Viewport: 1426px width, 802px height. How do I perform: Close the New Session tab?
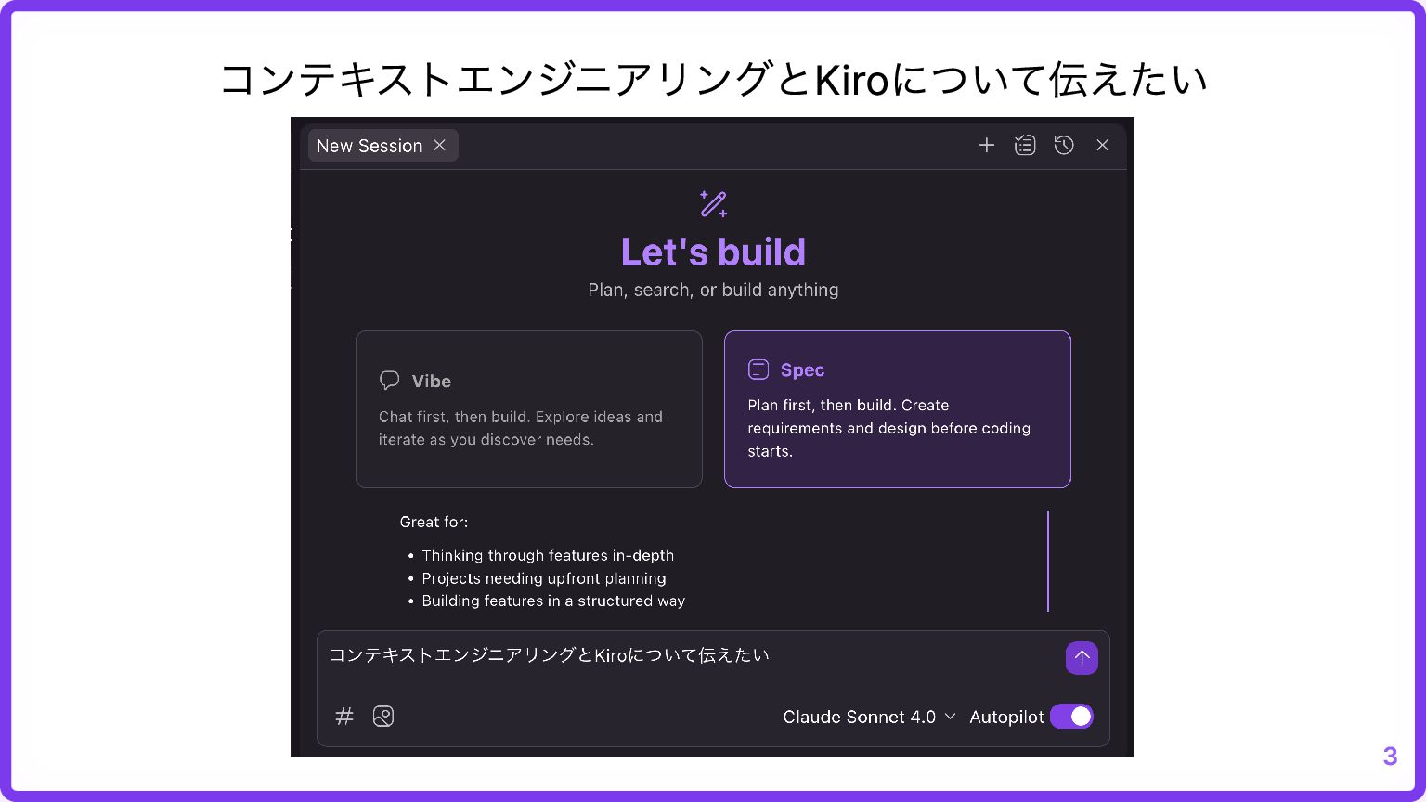(440, 146)
